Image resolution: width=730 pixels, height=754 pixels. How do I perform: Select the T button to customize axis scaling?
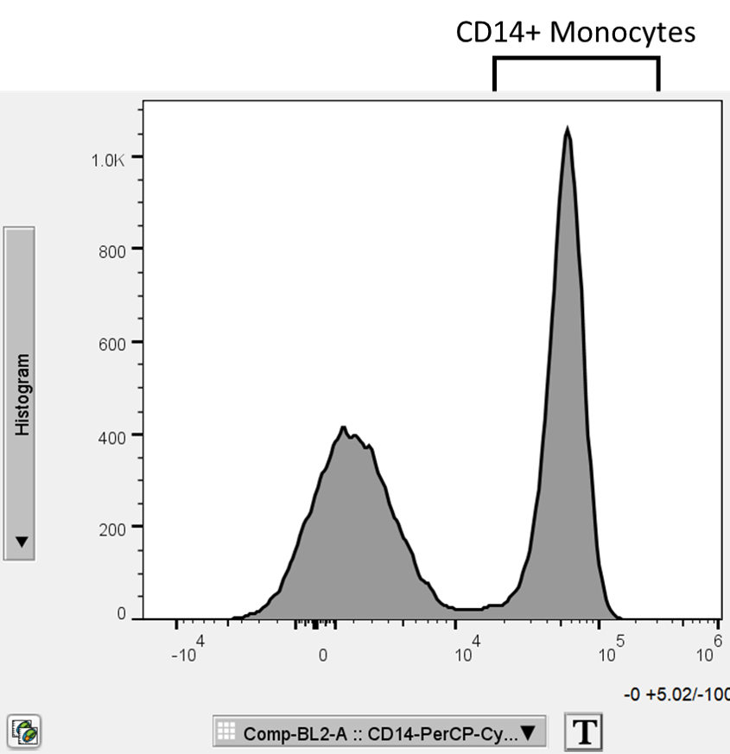point(584,731)
